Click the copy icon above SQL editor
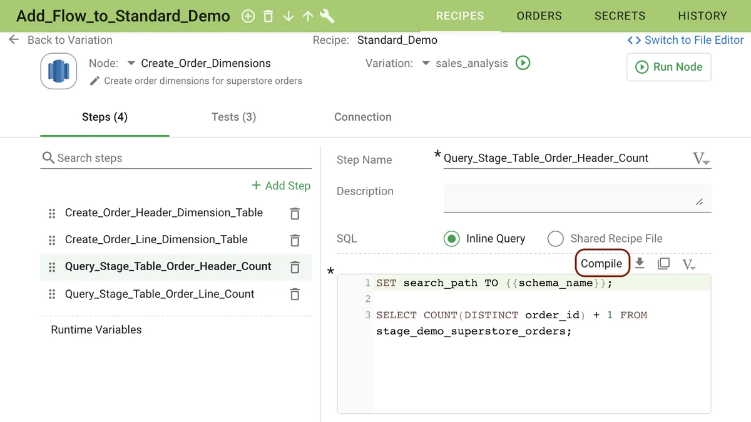The width and height of the screenshot is (751, 422). point(663,264)
